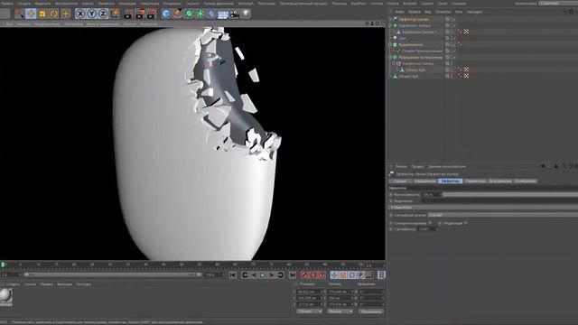578x325 pixels.
Task: Select the Rotate tool in the toolbar
Action: point(54,14)
